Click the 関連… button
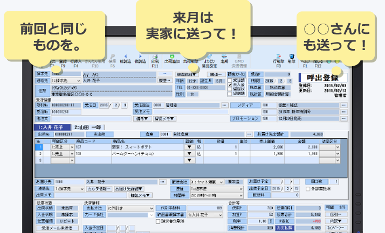385x233 pixels. (216, 74)
